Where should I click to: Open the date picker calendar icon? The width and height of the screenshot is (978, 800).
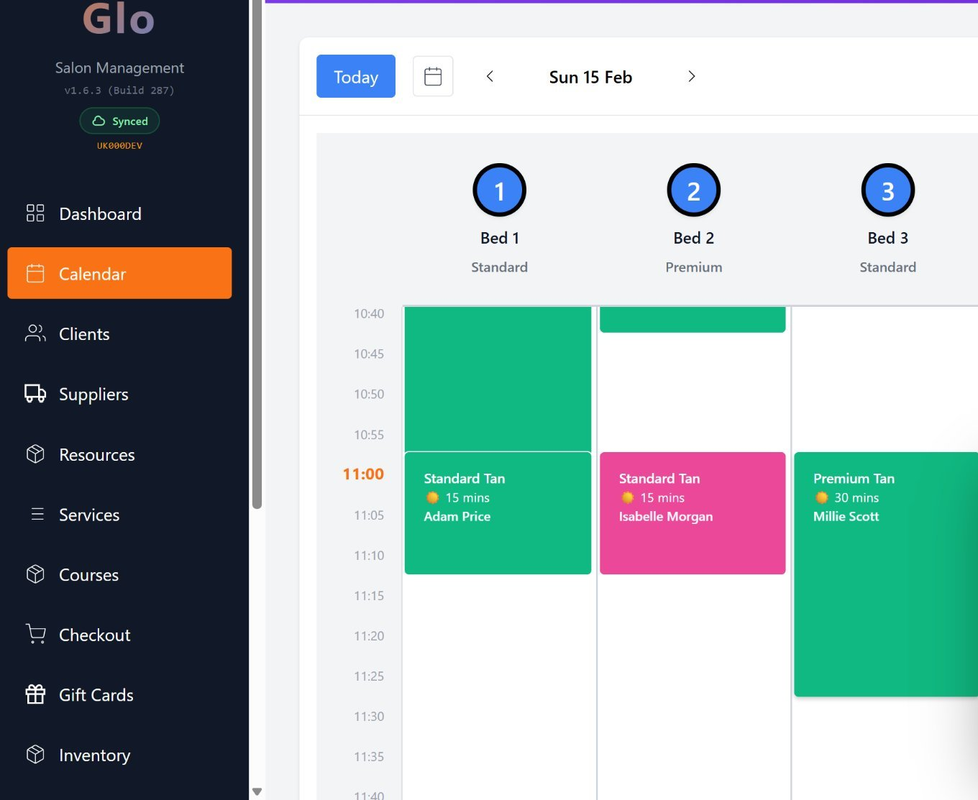(x=432, y=75)
